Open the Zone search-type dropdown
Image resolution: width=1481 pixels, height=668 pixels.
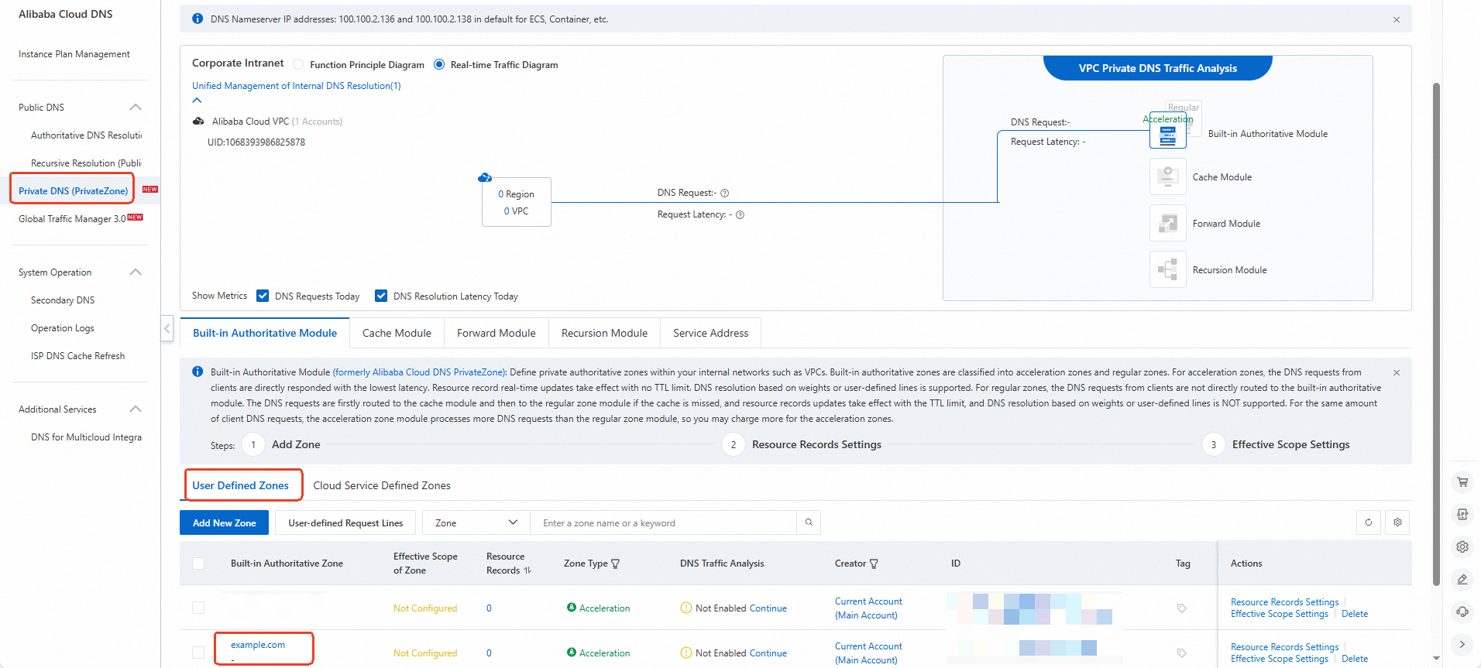476,522
